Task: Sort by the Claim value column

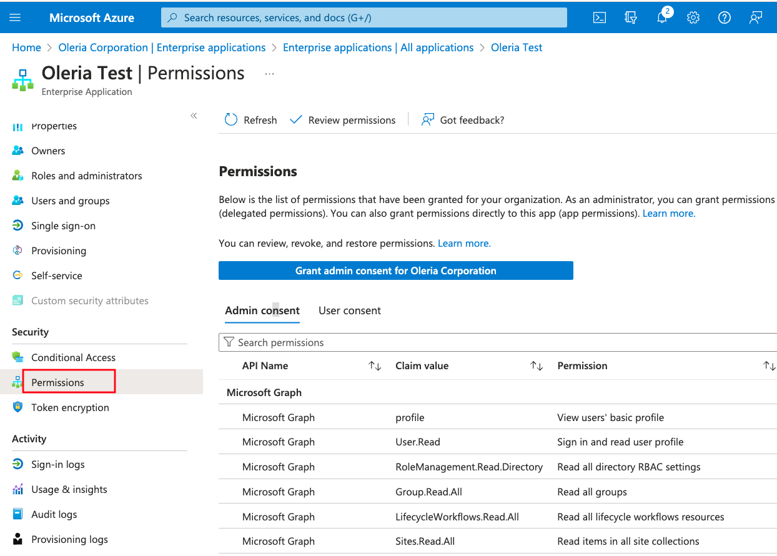Action: tap(536, 365)
